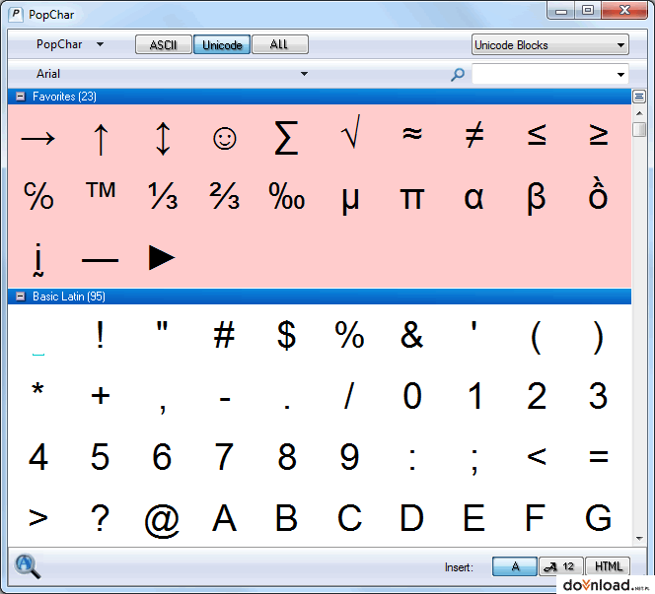Pick the dollar sign character
This screenshot has width=655, height=594.
pos(286,335)
